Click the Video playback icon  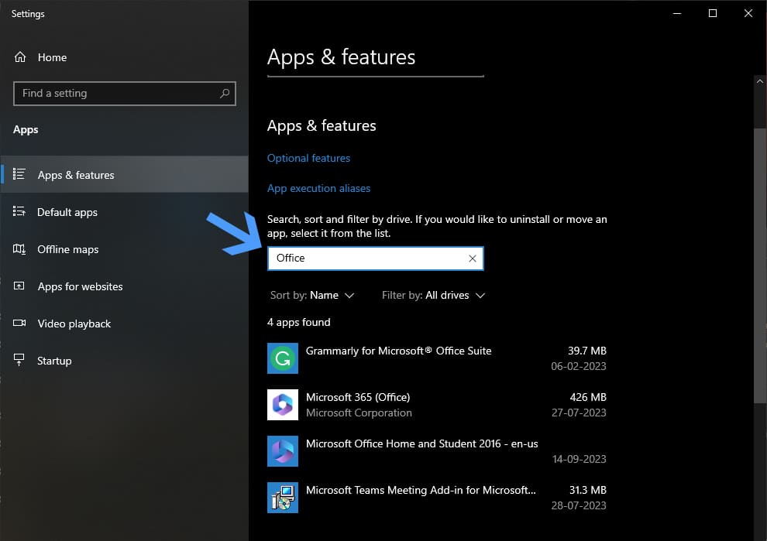click(x=20, y=324)
